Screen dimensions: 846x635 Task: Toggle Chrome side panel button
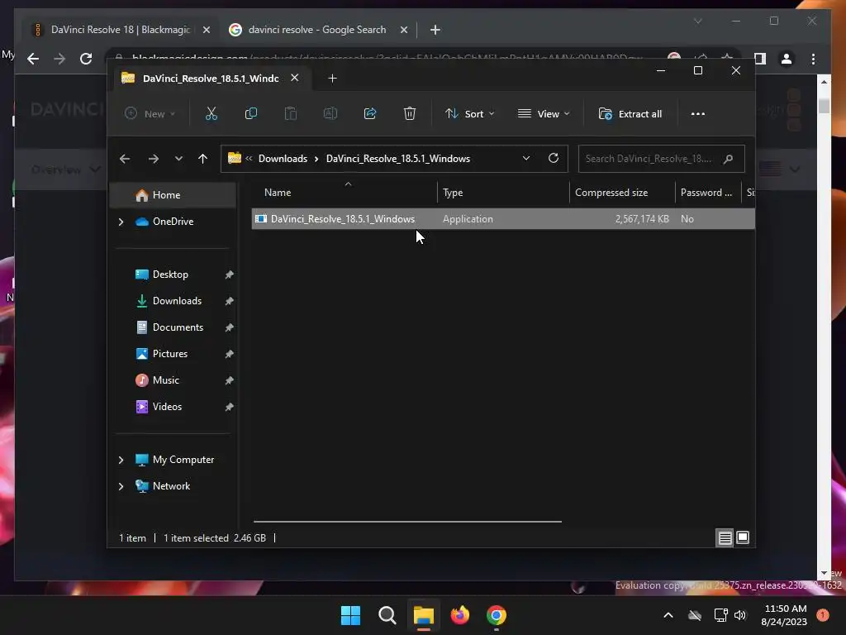pos(760,59)
